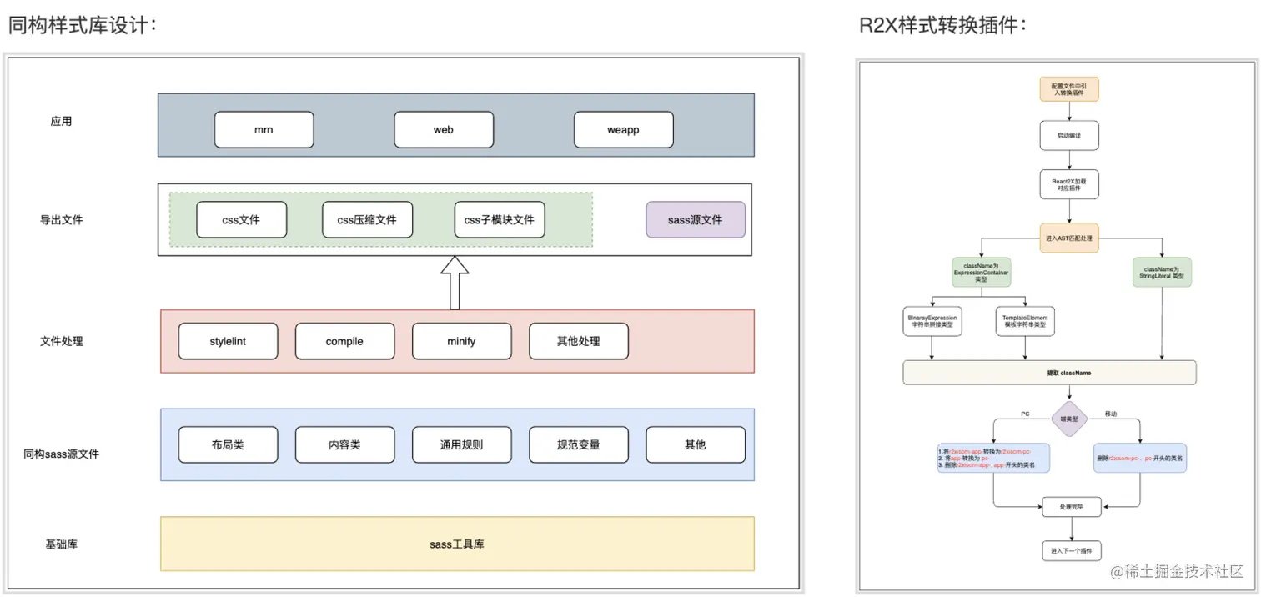Select the css文件 box

[241, 220]
